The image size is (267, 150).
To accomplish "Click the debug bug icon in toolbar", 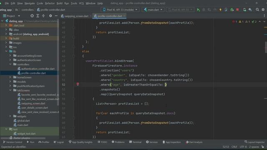I will 232,10.
